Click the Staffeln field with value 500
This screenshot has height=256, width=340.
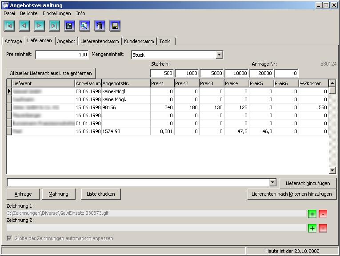point(162,73)
